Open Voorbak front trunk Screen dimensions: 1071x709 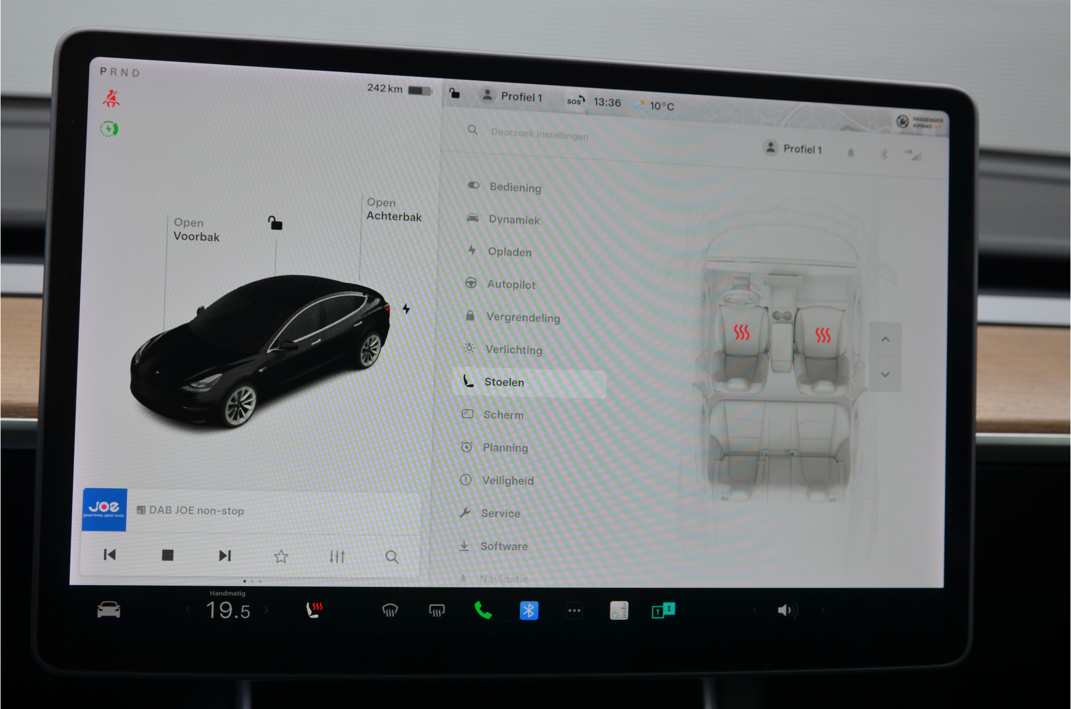(196, 229)
